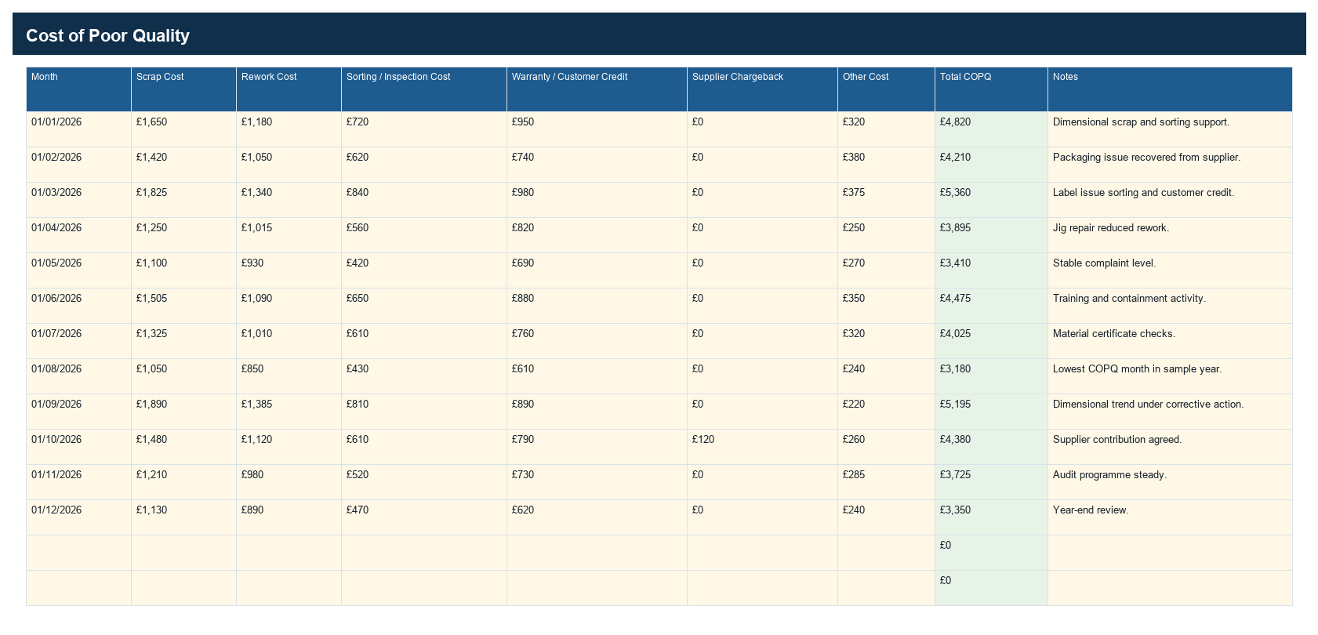Select total COPQ £4,380 cell
1318x635 pixels.
991,447
